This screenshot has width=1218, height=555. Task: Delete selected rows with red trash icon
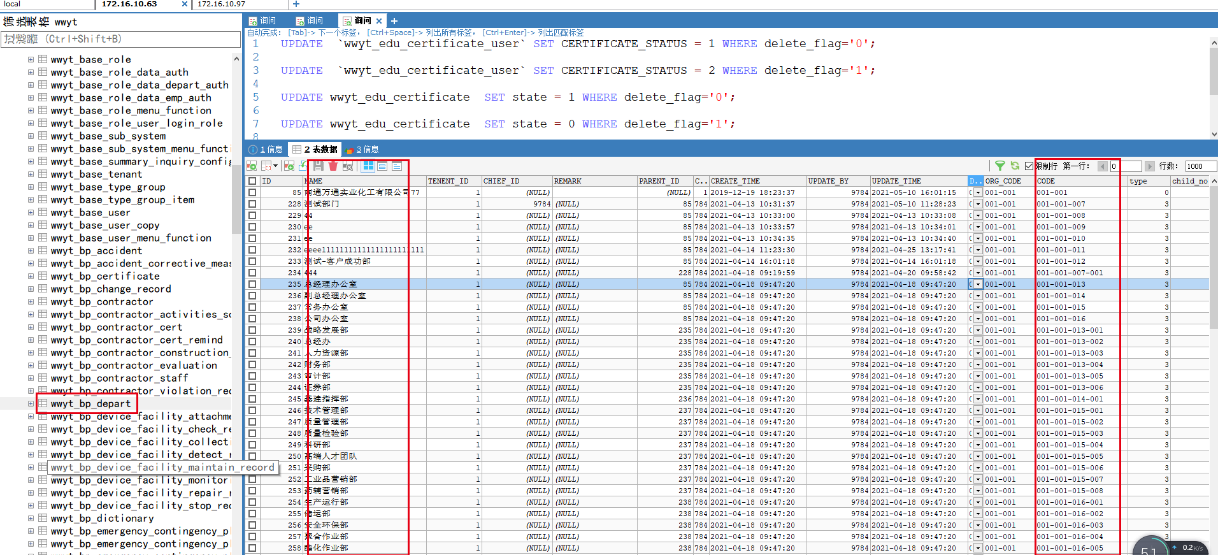333,166
